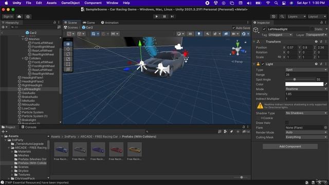Select GasAudio in Hierarchy

(x=26, y=93)
